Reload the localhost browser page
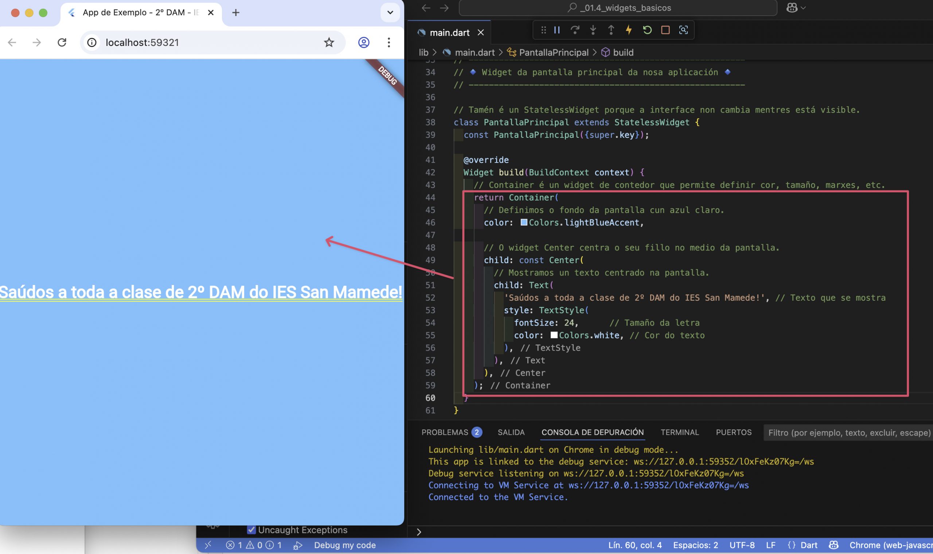Screen dimensions: 933x554 coord(62,43)
